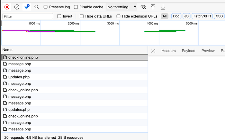Check Hide extension URLs

[118, 16]
